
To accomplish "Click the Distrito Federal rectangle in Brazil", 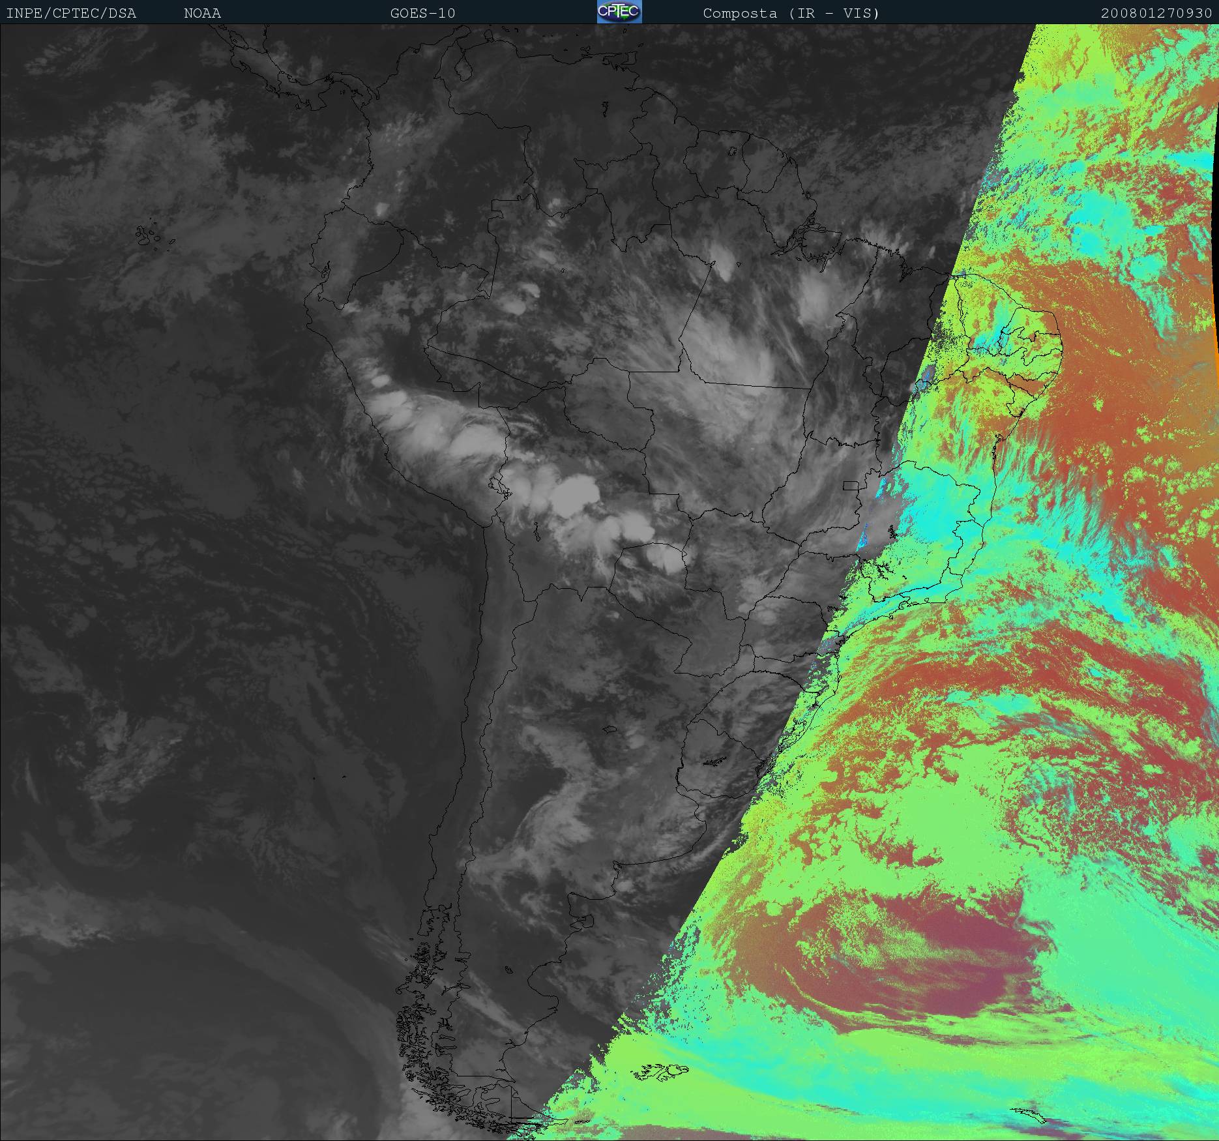I will pos(850,485).
